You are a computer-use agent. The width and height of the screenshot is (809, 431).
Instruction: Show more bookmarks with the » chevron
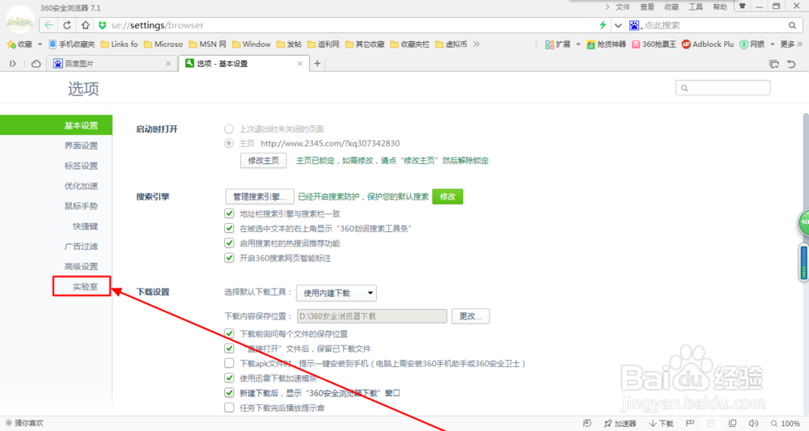point(477,44)
